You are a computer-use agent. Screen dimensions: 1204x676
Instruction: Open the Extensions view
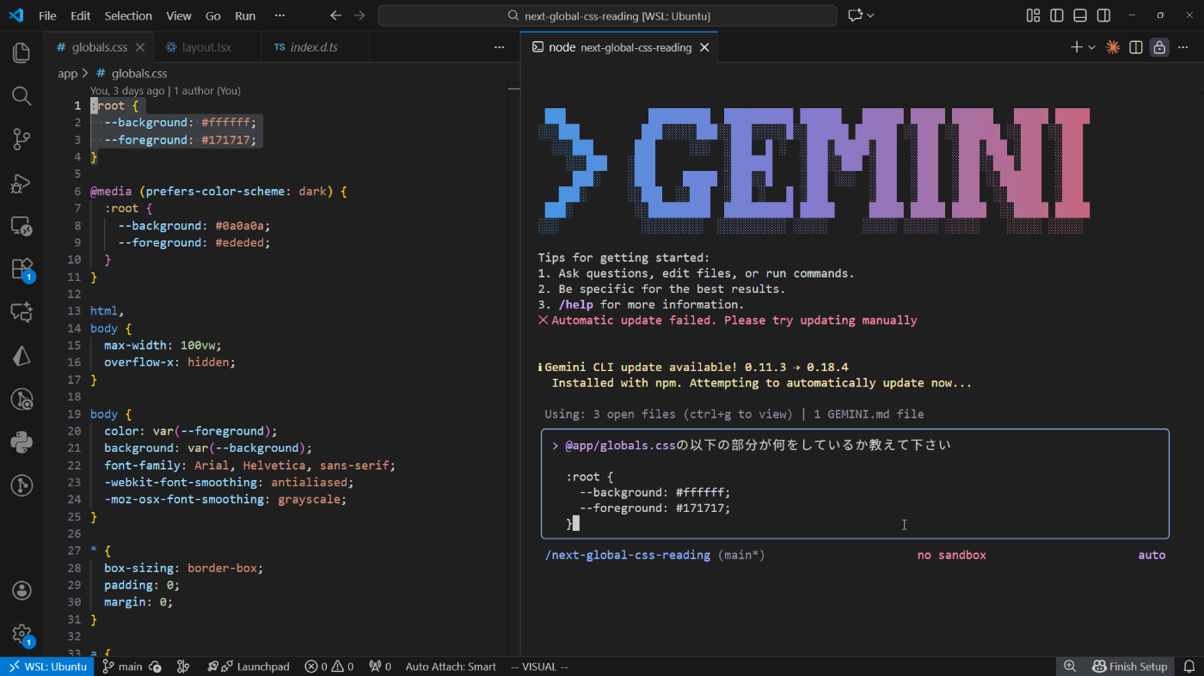21,269
